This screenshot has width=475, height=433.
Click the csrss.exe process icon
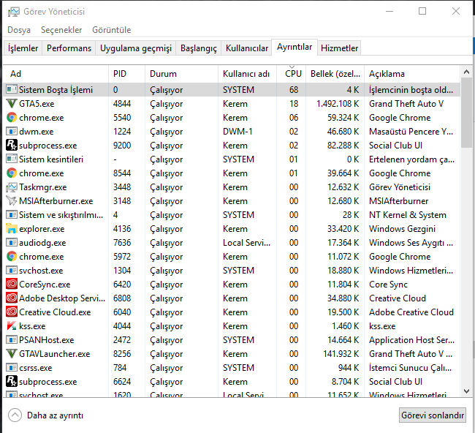click(x=12, y=368)
